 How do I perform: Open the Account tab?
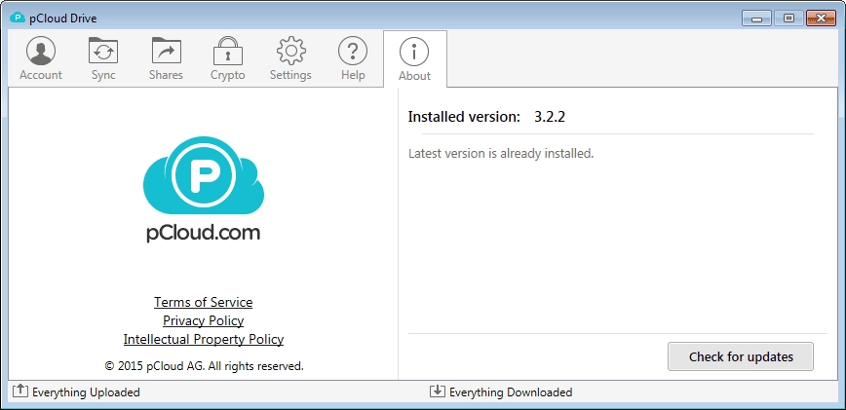[x=41, y=58]
